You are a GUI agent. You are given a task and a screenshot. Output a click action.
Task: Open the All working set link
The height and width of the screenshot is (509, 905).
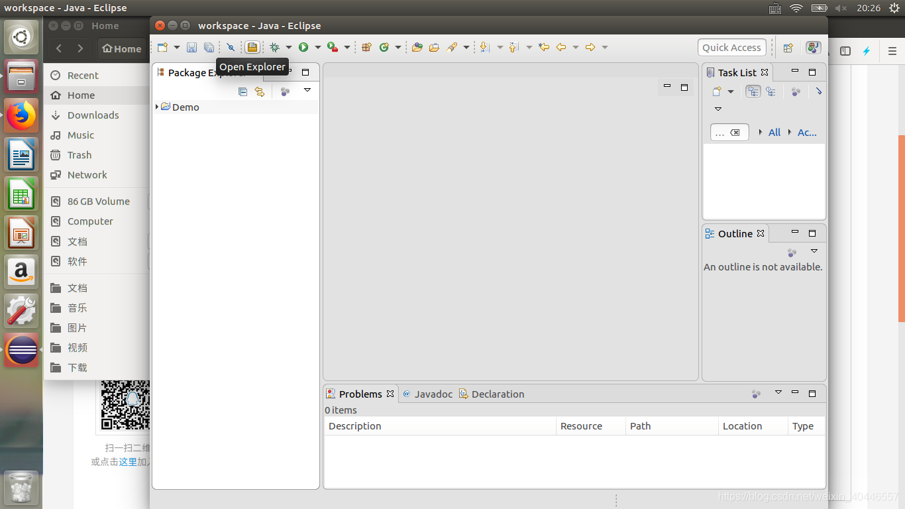pyautogui.click(x=774, y=132)
